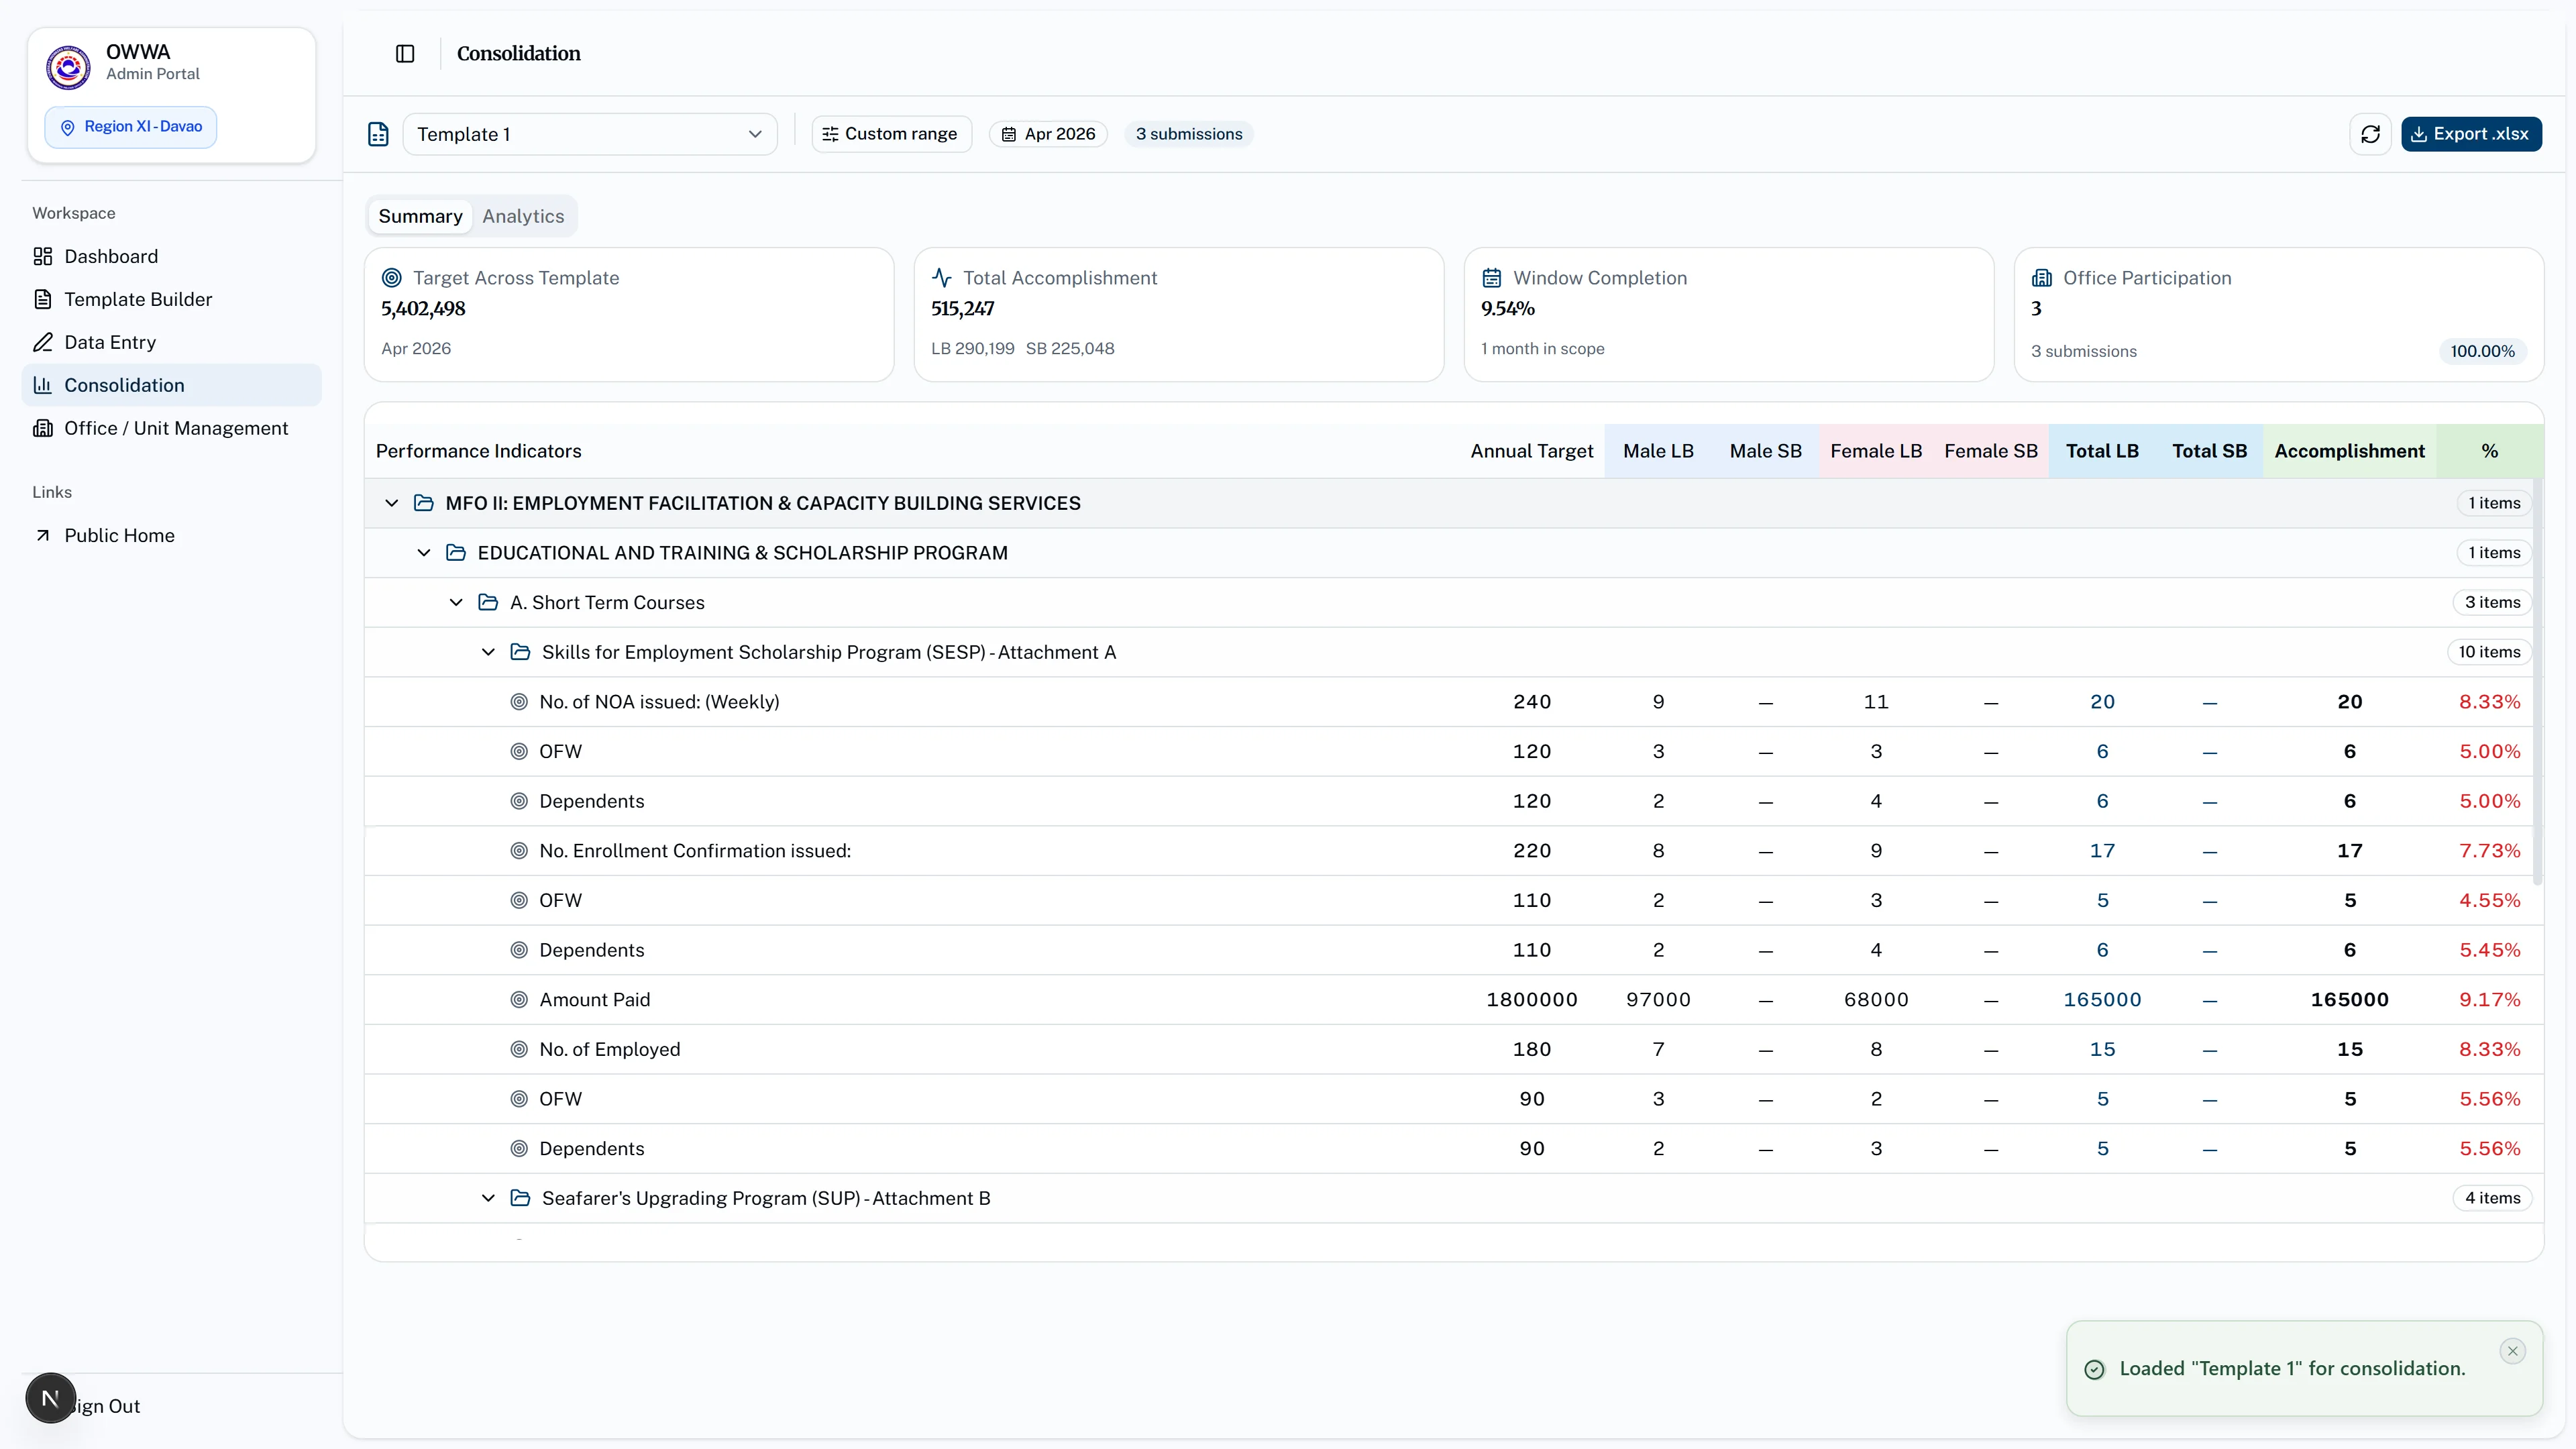The height and width of the screenshot is (1449, 2576).
Task: Click the 100.00% participation badge
Action: click(x=2482, y=351)
